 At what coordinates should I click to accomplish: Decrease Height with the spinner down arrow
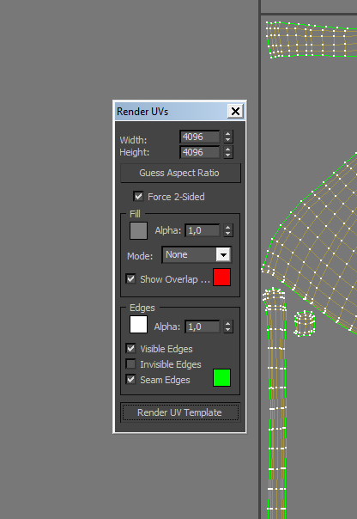point(228,156)
